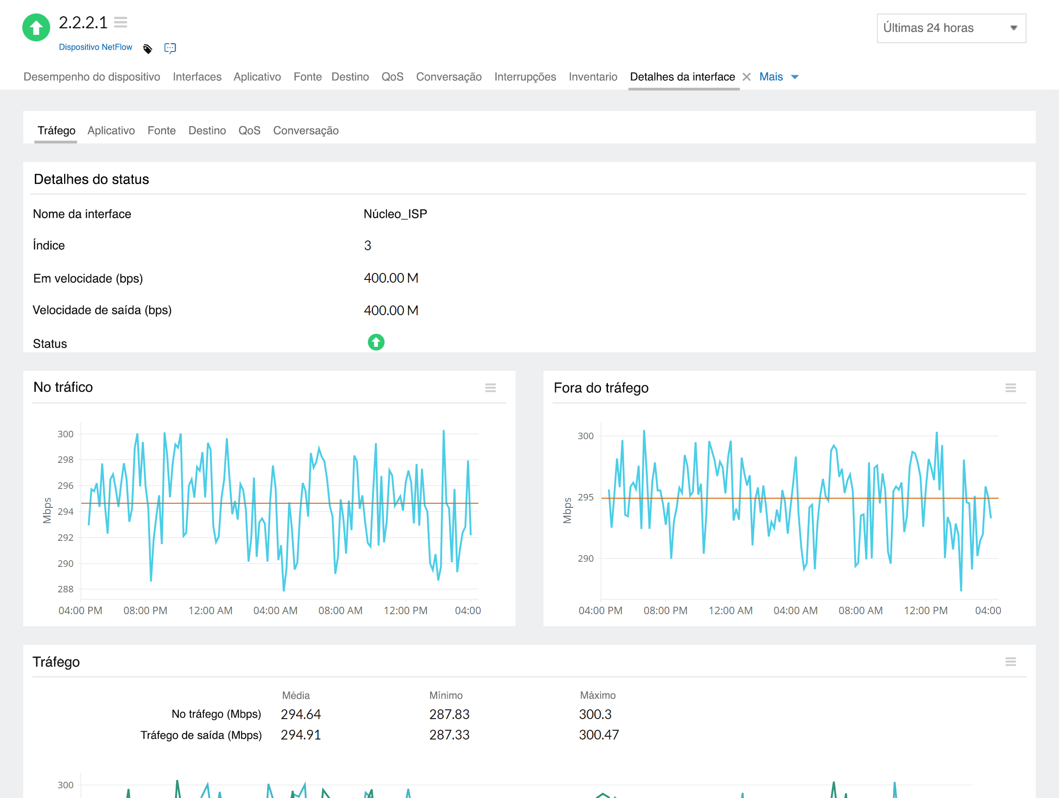Open the No tráfico chart options menu
Viewport: 1059px width, 798px height.
tap(490, 388)
